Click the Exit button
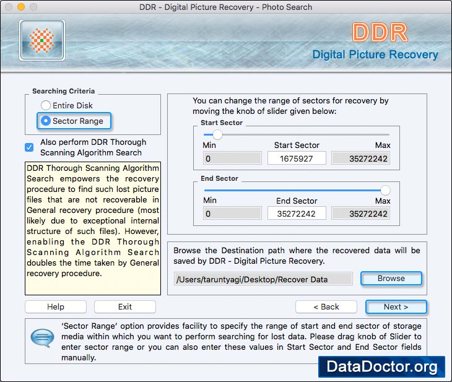 pyautogui.click(x=125, y=306)
